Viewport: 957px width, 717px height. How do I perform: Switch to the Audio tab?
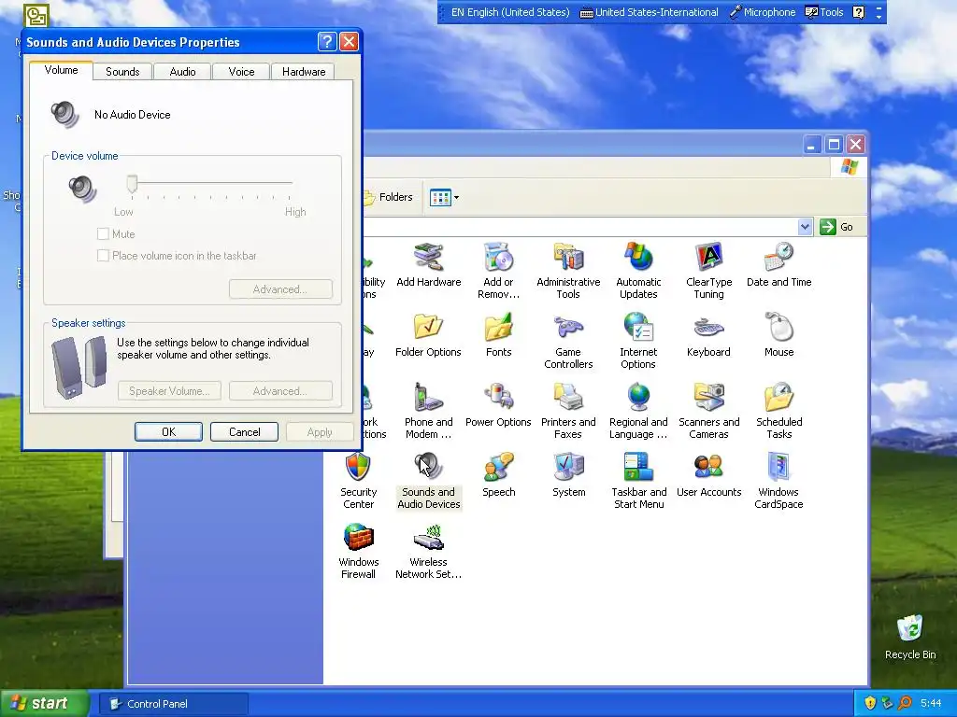pos(182,71)
